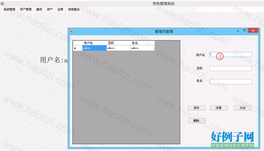Open the 用户管理 menu
The image size is (264, 151).
pyautogui.click(x=26, y=9)
